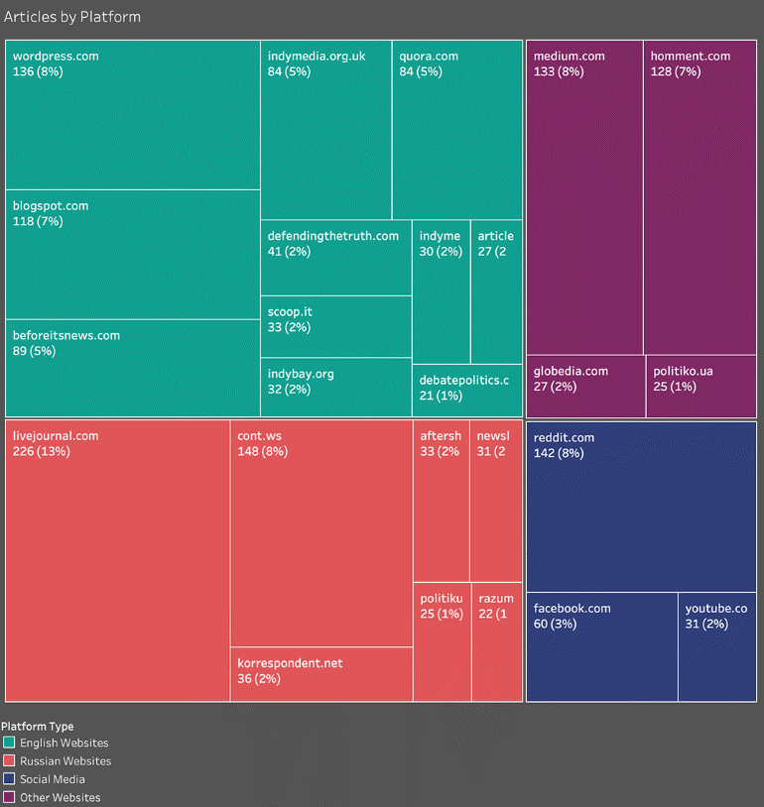Click the korrespondent.net tile
The height and width of the screenshot is (807, 764).
[x=321, y=674]
